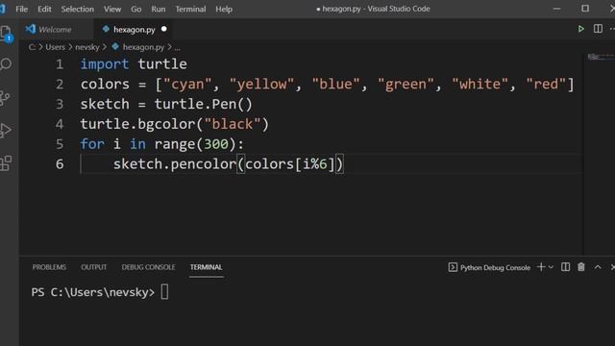This screenshot has height=346, width=615.
Task: Click line number 1 in gutter
Action: pyautogui.click(x=60, y=64)
